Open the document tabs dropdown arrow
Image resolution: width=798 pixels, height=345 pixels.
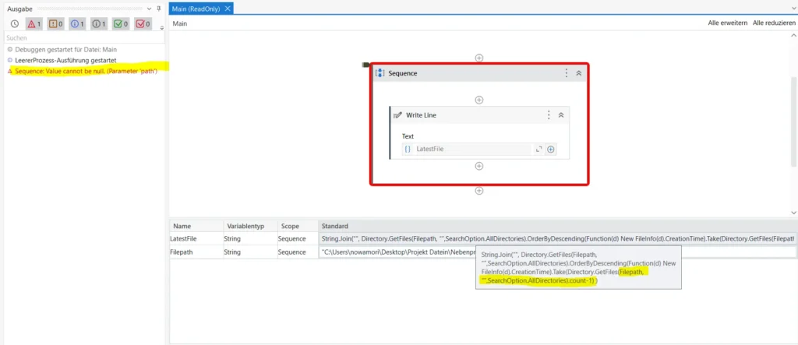(793, 9)
